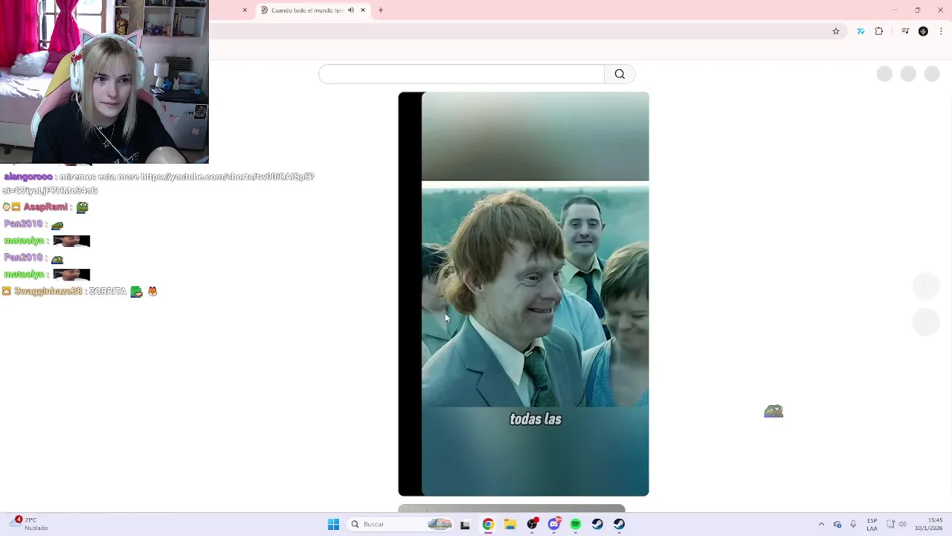
Task: Open Spotify from the taskbar
Action: (x=576, y=524)
